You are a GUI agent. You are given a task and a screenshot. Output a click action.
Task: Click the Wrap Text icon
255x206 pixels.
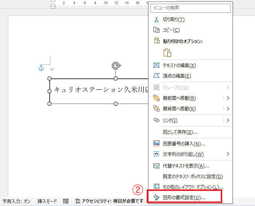(156, 154)
